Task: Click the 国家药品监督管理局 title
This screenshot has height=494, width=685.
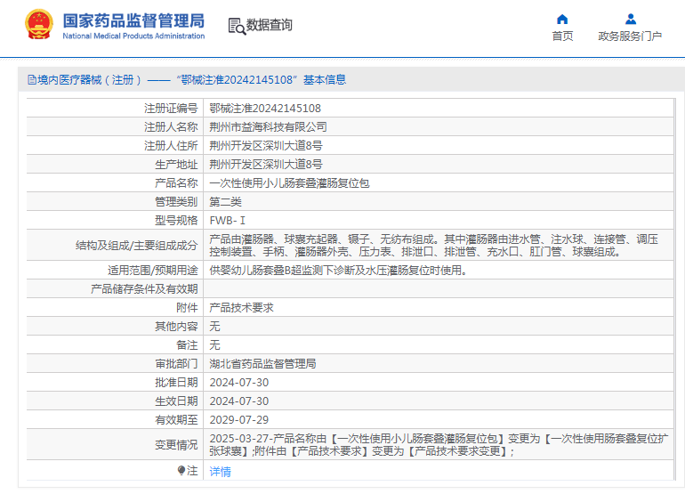Action: click(133, 20)
